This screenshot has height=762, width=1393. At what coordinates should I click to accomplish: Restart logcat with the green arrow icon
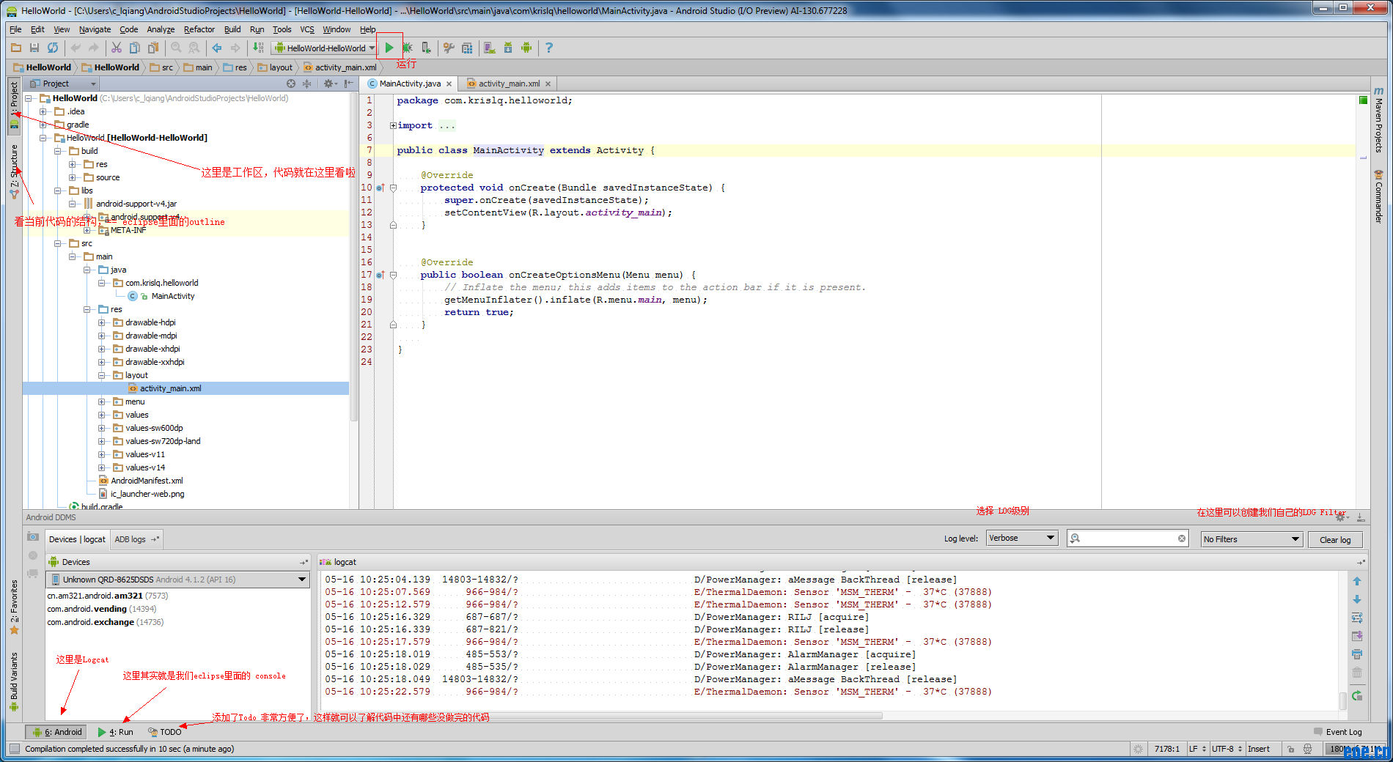[x=1357, y=695]
